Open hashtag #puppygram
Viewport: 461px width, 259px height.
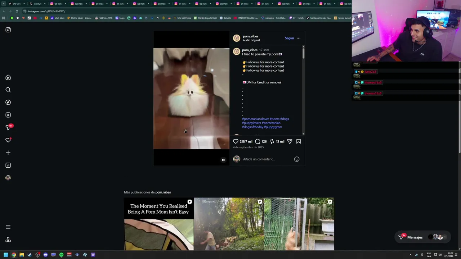click(273, 127)
